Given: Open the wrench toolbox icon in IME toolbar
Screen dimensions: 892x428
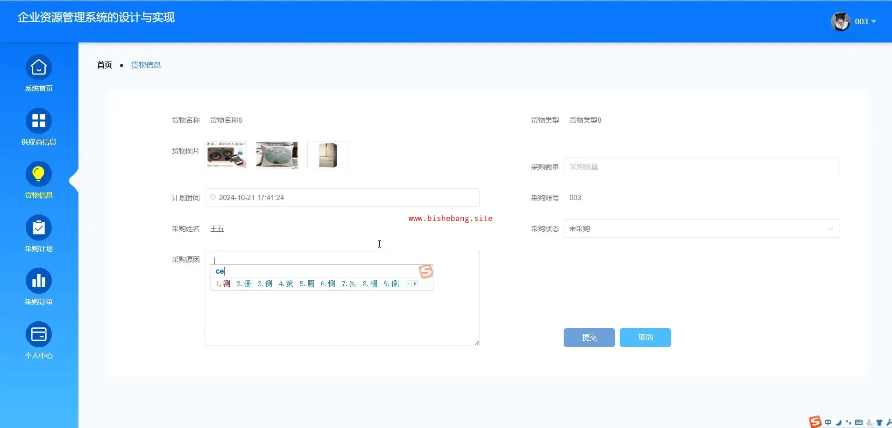Looking at the screenshot, I should (888, 422).
